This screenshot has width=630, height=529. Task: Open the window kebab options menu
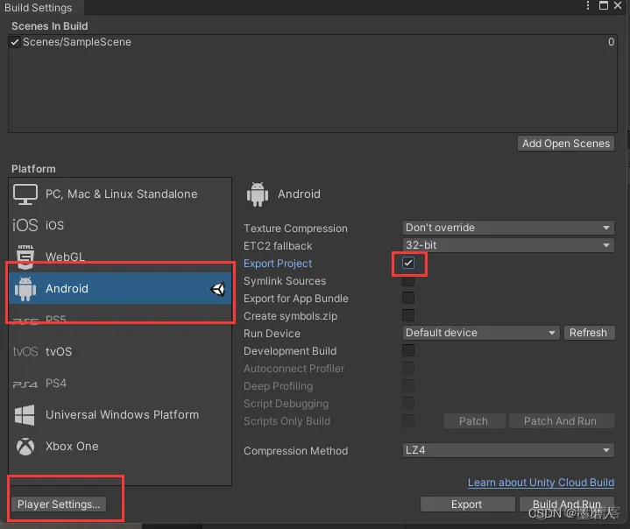pyautogui.click(x=588, y=5)
